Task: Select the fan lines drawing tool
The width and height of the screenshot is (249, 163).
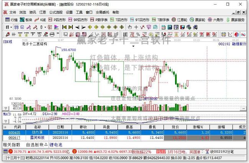Action: (x=72, y=35)
